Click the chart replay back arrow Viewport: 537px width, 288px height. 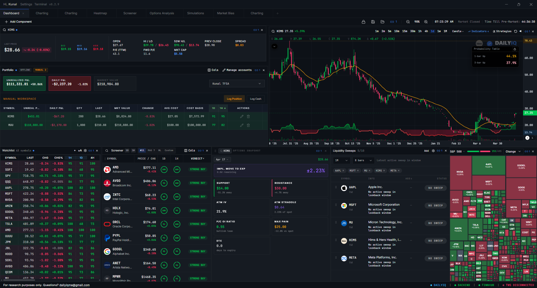pos(520,31)
